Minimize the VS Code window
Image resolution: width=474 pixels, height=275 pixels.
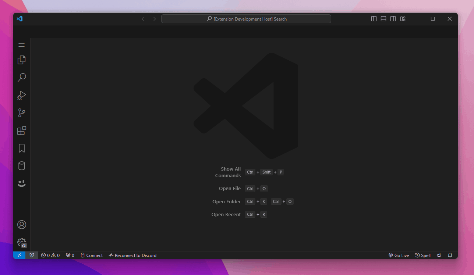[416, 19]
